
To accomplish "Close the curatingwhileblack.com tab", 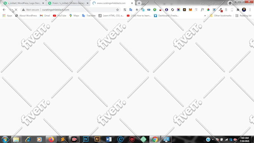I will 132,3.
